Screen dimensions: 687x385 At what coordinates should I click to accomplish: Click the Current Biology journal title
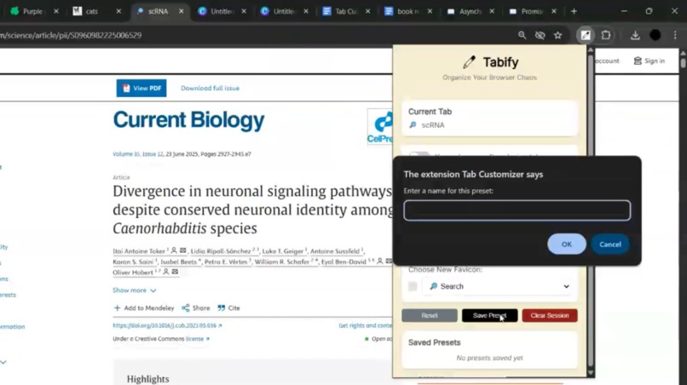tap(188, 120)
